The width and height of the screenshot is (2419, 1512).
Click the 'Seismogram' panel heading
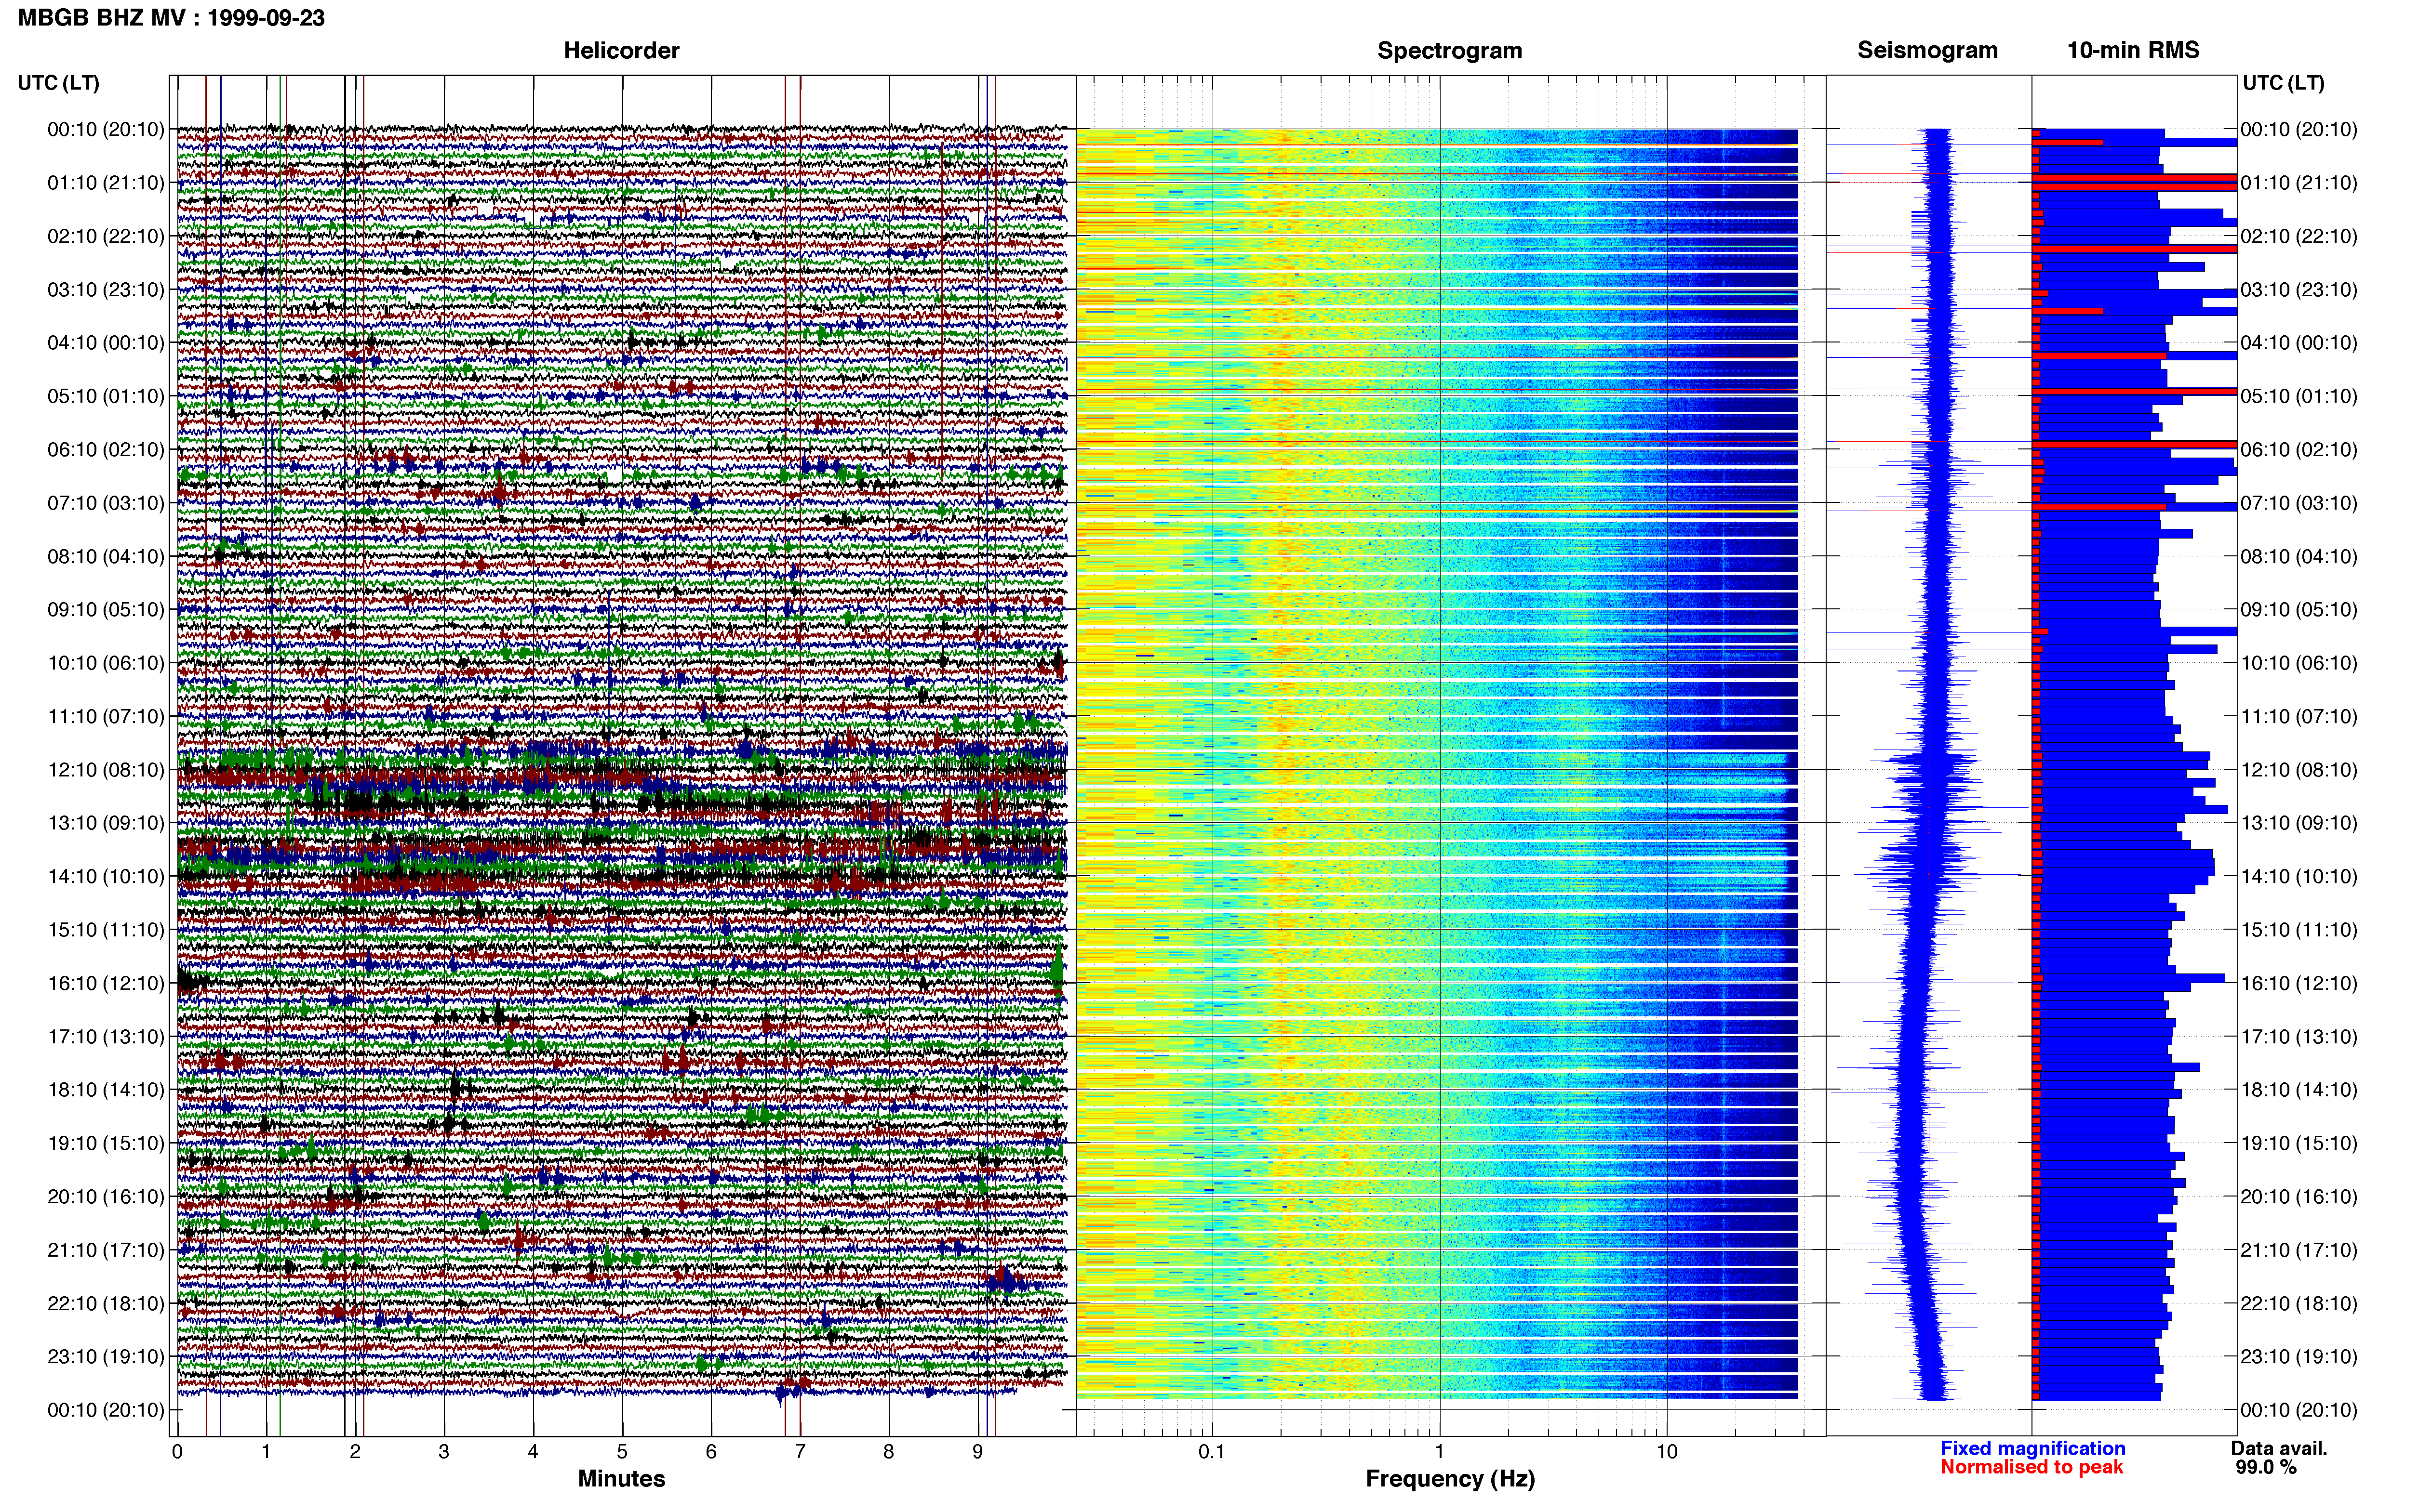[x=1928, y=50]
